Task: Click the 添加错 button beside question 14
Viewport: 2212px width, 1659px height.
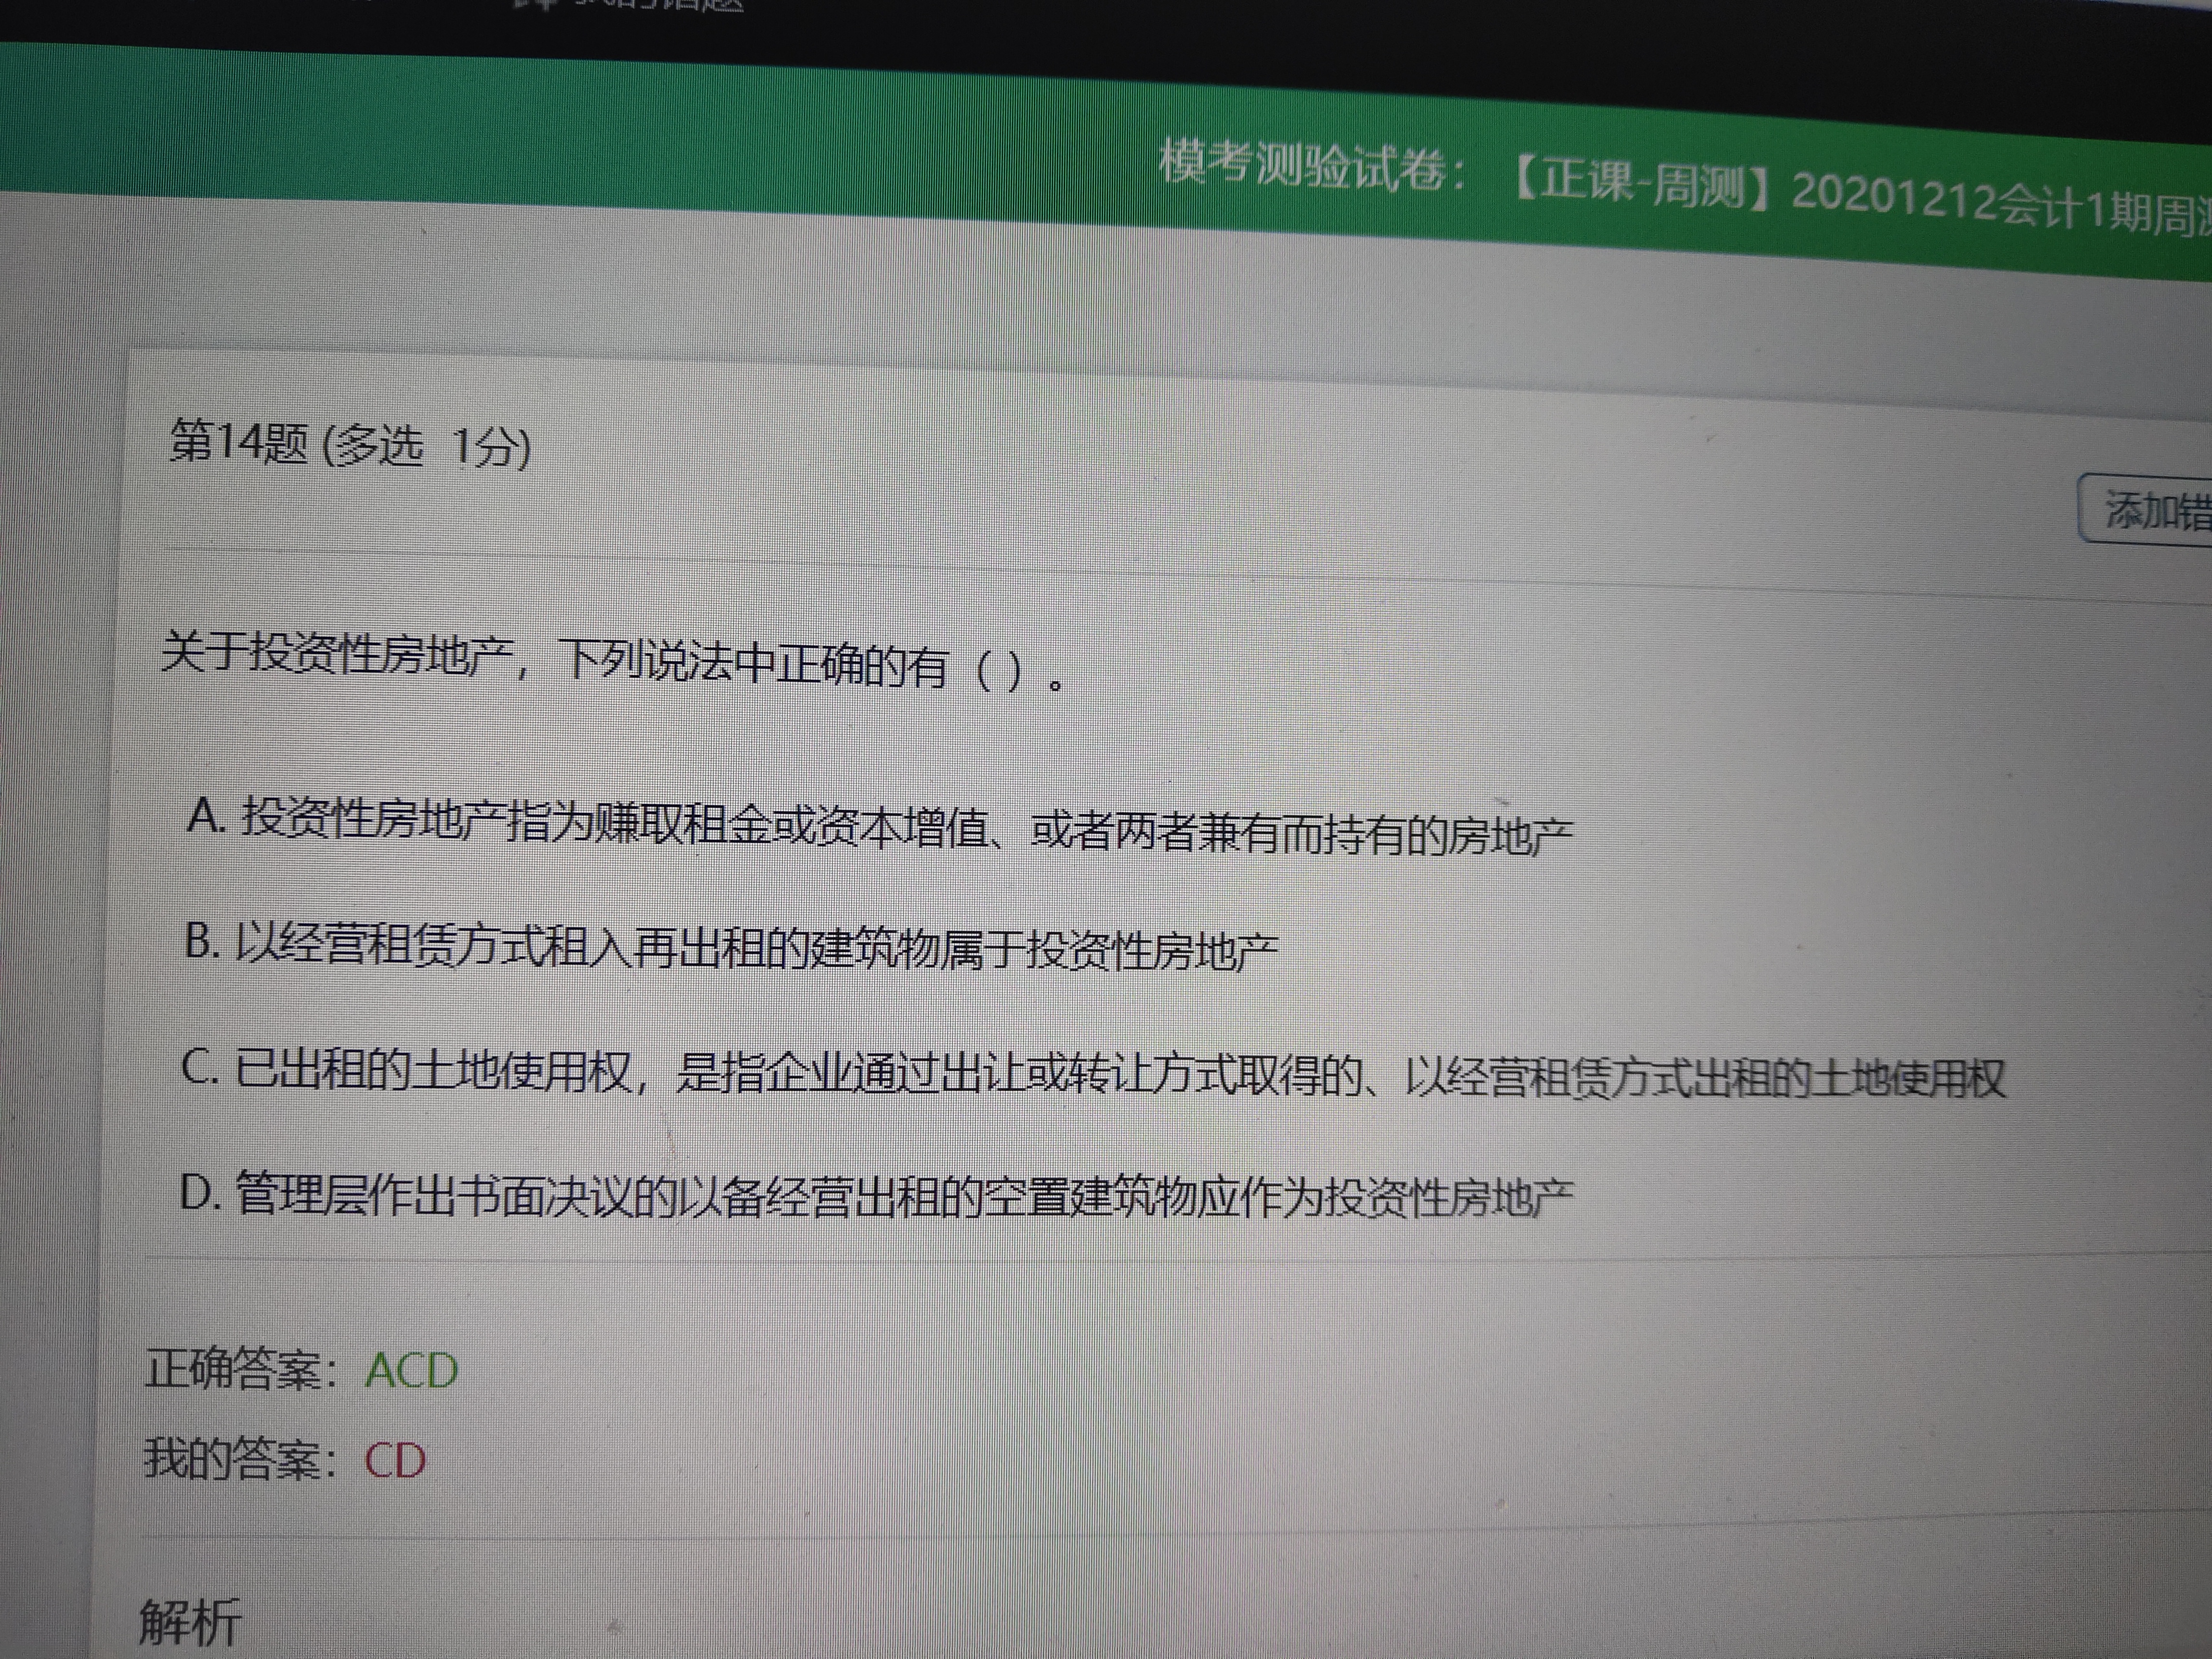Action: pos(2145,511)
